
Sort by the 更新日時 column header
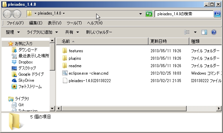click(x=169, y=41)
